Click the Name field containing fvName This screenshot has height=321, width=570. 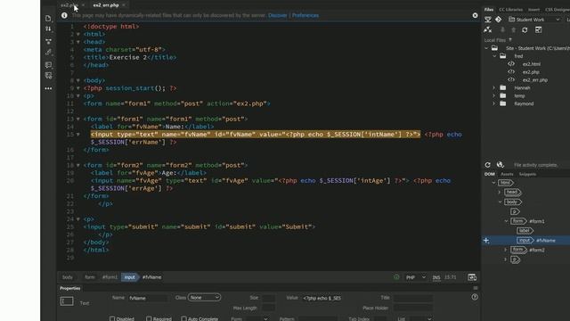149,298
